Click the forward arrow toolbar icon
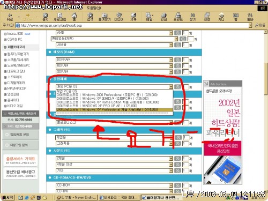268x201 pixels. (27, 17)
